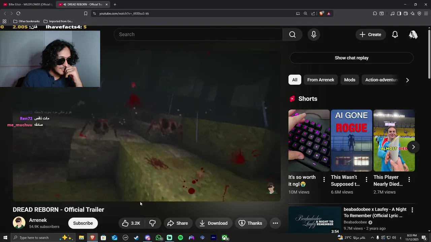Open Brave VPN shield icon
431x242 pixels.
coord(419,13)
